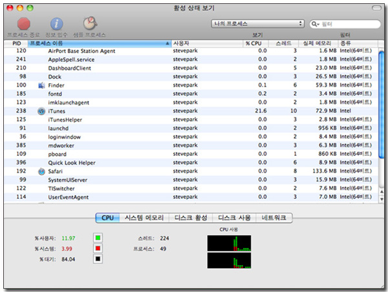Click the 11.97 user CPU percentage value
This screenshot has height=292, width=388.
[x=69, y=238]
